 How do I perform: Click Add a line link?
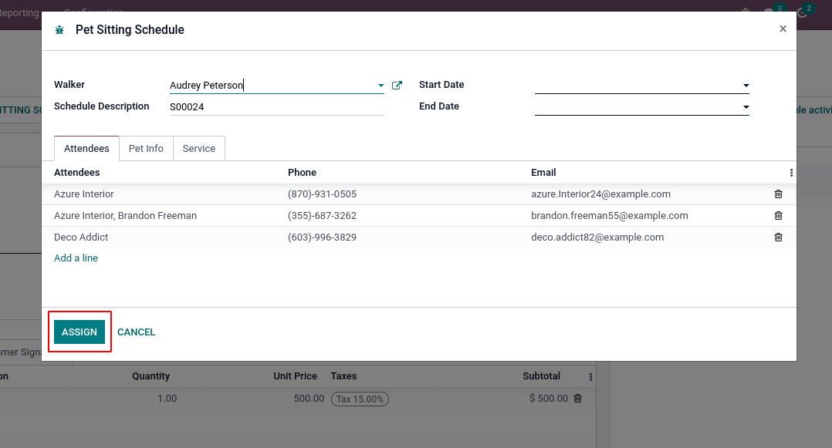pyautogui.click(x=76, y=258)
